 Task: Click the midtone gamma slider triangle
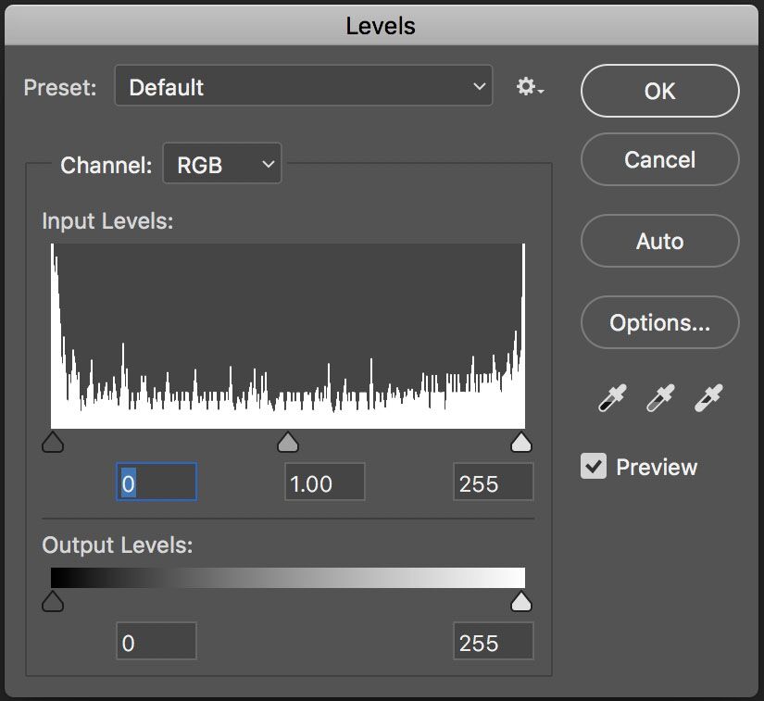[x=288, y=442]
